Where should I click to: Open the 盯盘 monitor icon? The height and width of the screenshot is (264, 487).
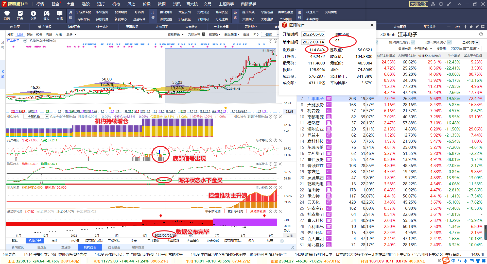pos(20,15)
